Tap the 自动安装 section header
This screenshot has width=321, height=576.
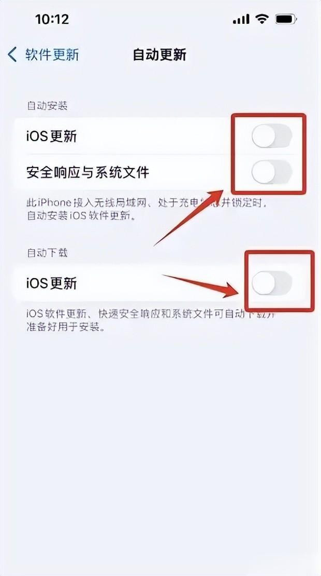click(x=47, y=106)
